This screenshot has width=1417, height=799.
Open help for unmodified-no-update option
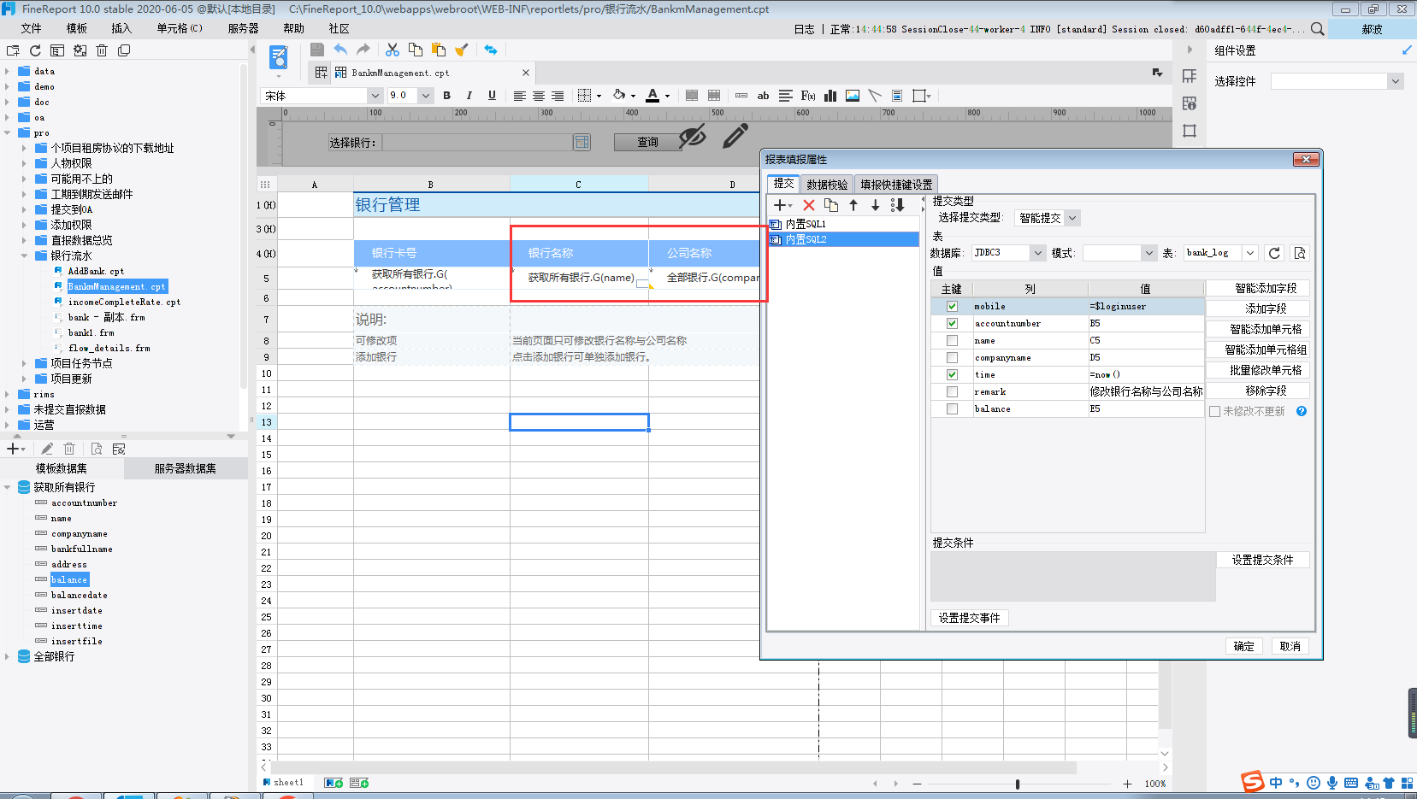pos(1302,411)
